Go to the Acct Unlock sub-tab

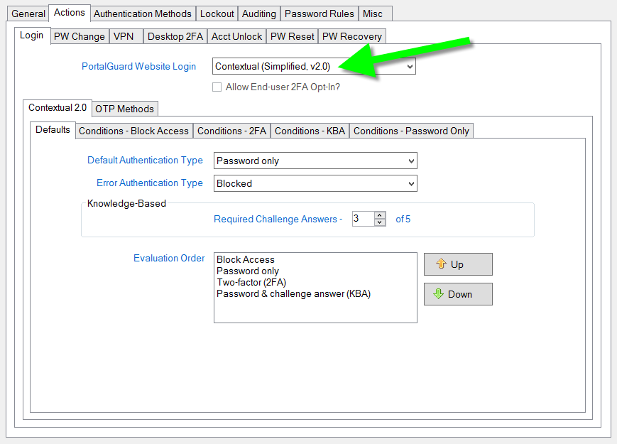tap(236, 37)
